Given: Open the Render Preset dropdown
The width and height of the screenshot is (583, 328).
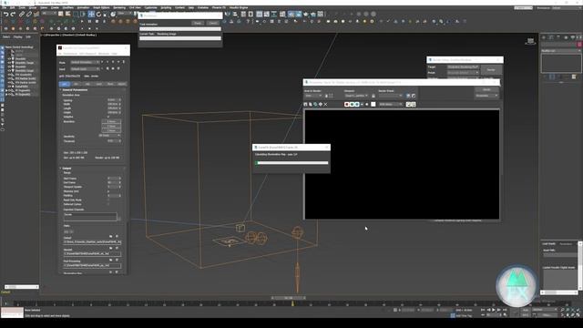Looking at the screenshot, I should coord(391,96).
